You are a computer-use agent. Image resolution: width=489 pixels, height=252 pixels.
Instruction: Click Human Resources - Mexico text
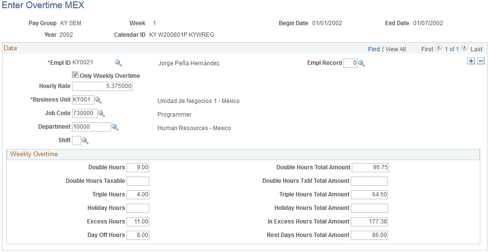(x=194, y=128)
